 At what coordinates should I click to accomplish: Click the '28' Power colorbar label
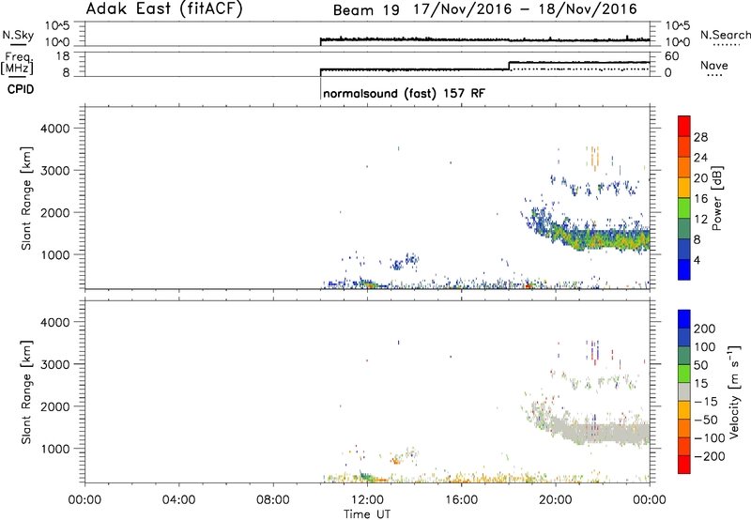coord(700,137)
